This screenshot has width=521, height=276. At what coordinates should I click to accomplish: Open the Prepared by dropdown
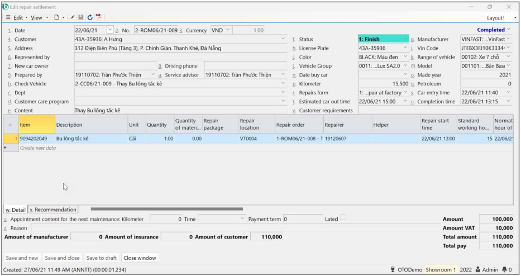[x=153, y=75]
